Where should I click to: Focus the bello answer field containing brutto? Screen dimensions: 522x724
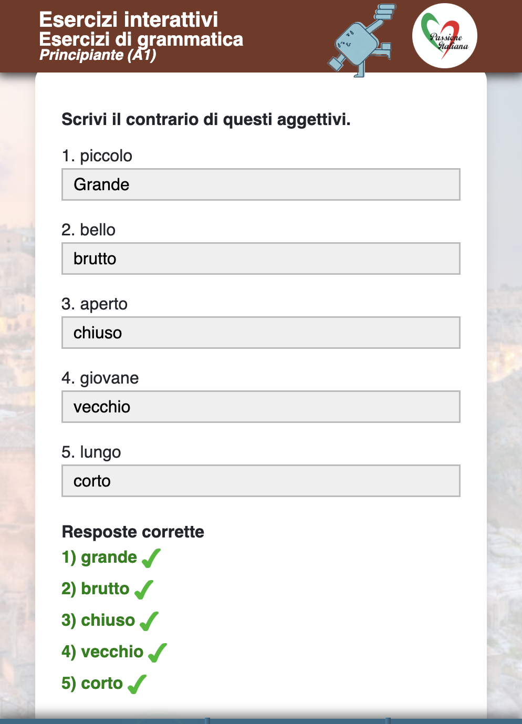pyautogui.click(x=260, y=258)
